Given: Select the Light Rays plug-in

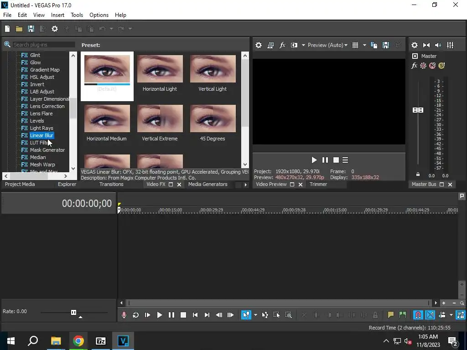Looking at the screenshot, I should pyautogui.click(x=42, y=128).
